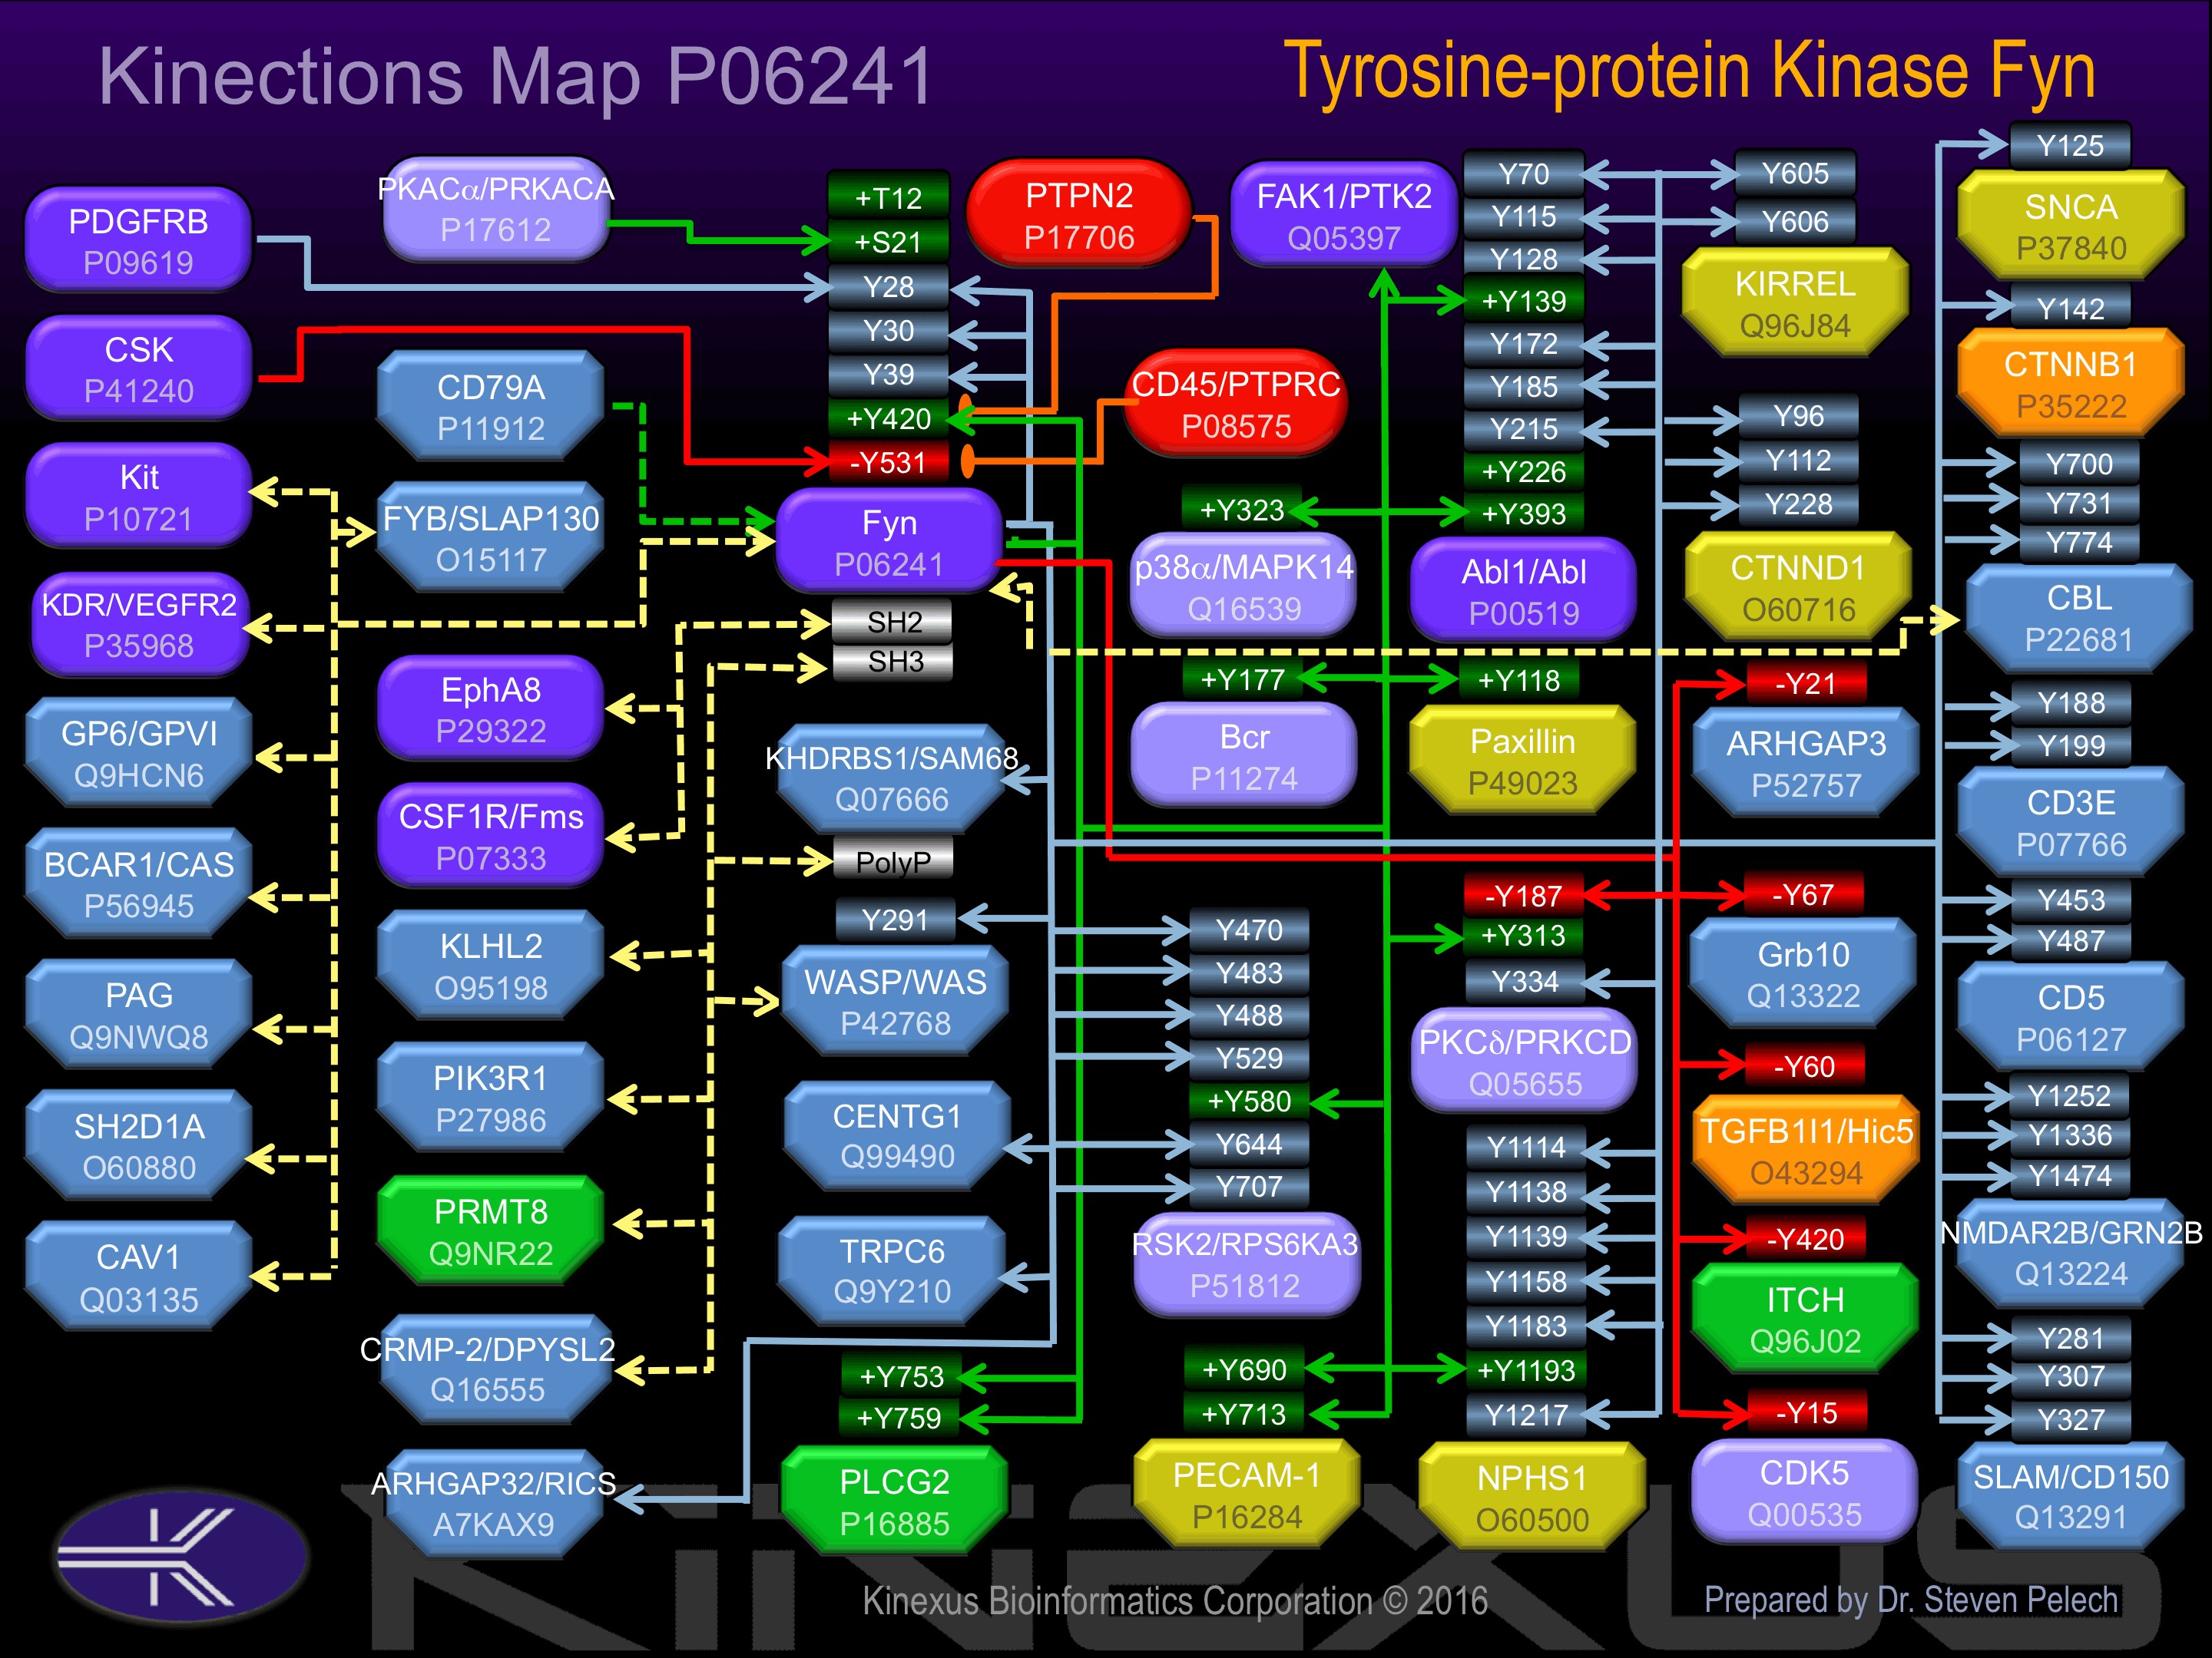The height and width of the screenshot is (1658, 2212).
Task: Click the CSK P41240 kinase node
Action: click(x=138, y=368)
